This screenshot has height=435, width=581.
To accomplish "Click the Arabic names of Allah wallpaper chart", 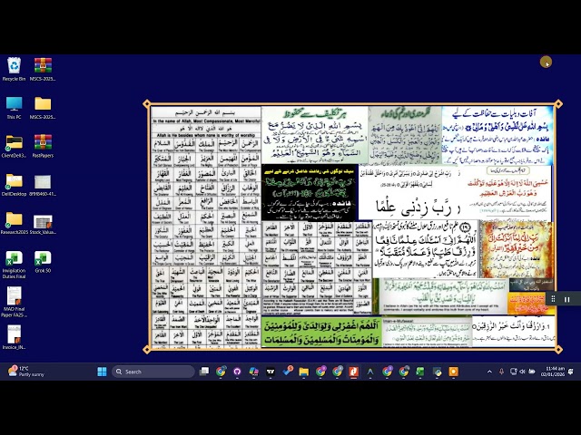I will coord(206,227).
